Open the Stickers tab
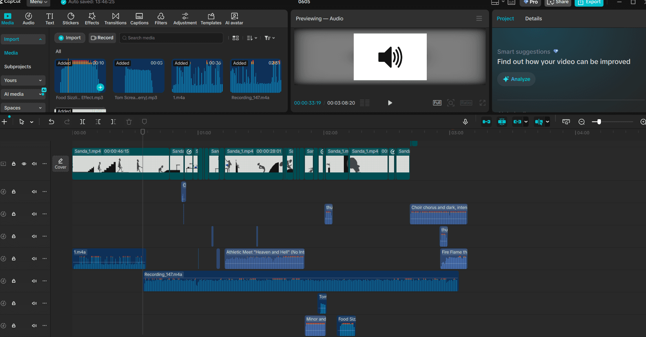Viewport: 646px width, 337px height. [71, 19]
